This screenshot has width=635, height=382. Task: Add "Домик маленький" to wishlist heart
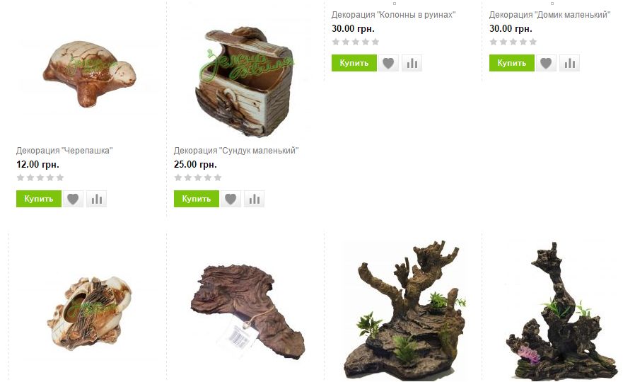(x=546, y=63)
